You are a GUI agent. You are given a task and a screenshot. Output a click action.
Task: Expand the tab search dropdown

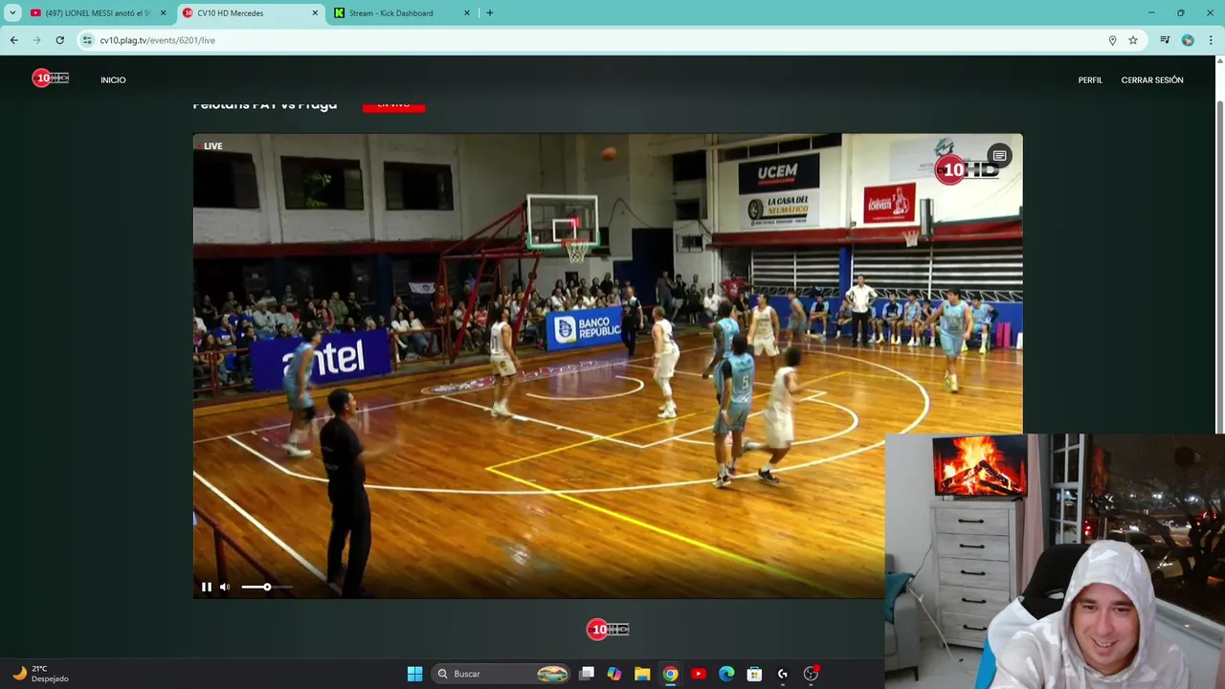click(12, 13)
